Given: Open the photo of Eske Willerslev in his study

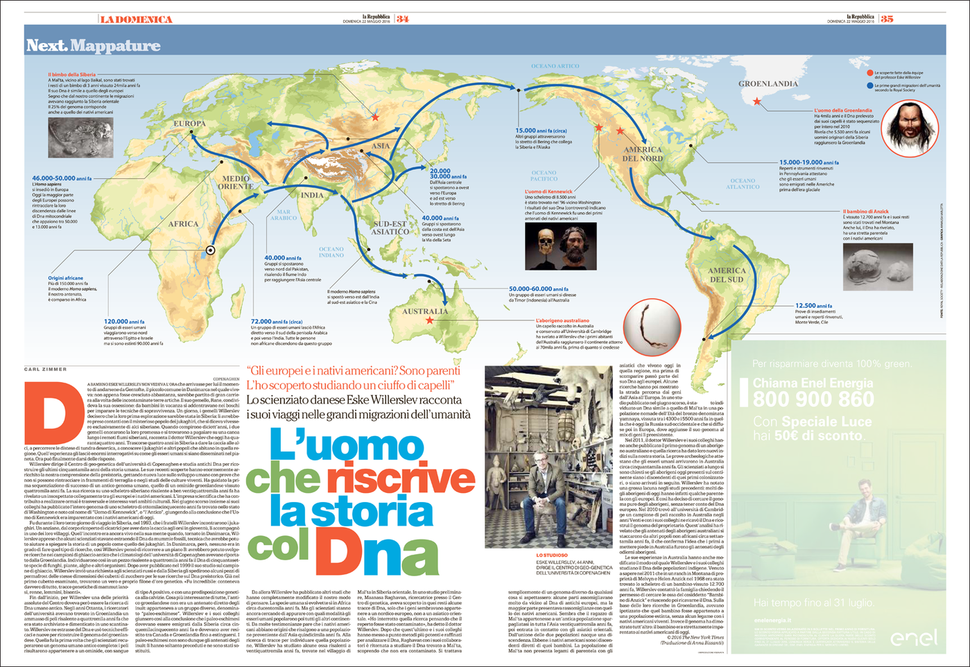Looking at the screenshot, I should (x=550, y=458).
